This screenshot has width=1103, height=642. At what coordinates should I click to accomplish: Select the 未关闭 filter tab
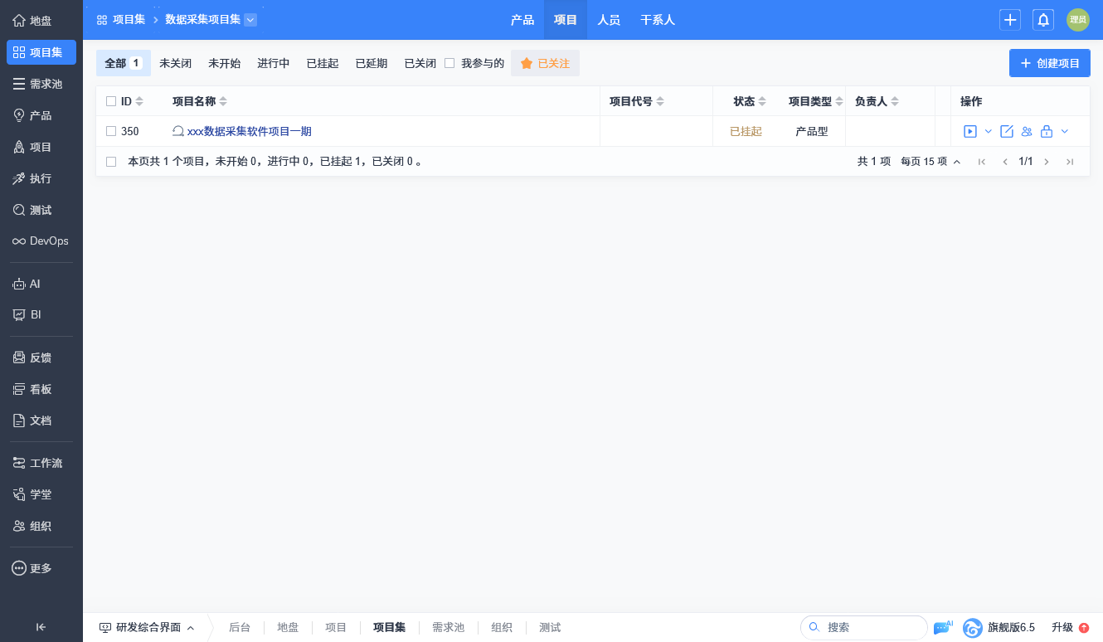[x=175, y=63]
